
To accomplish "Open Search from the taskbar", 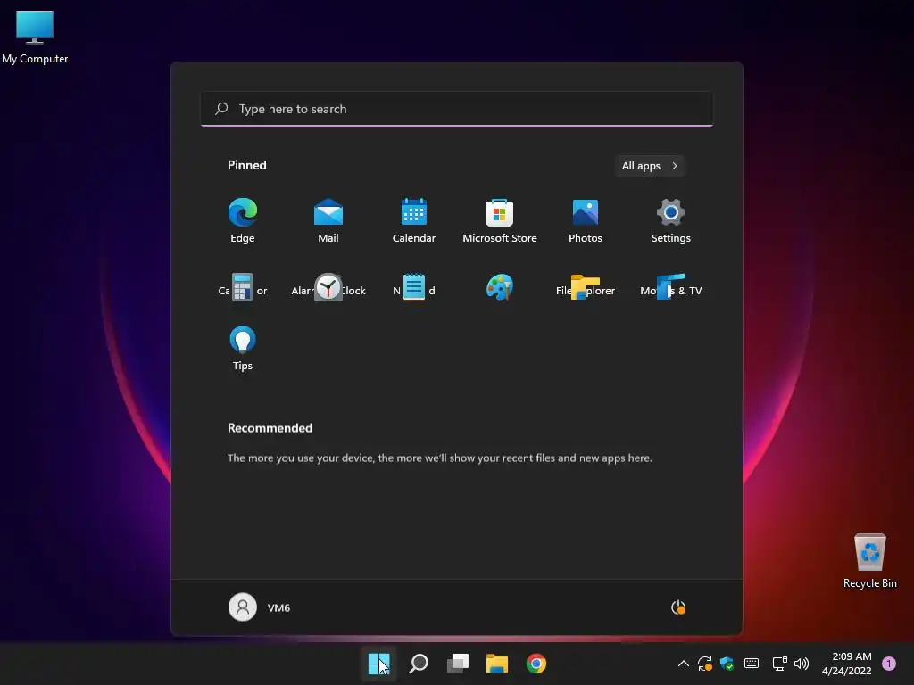I will 419,664.
